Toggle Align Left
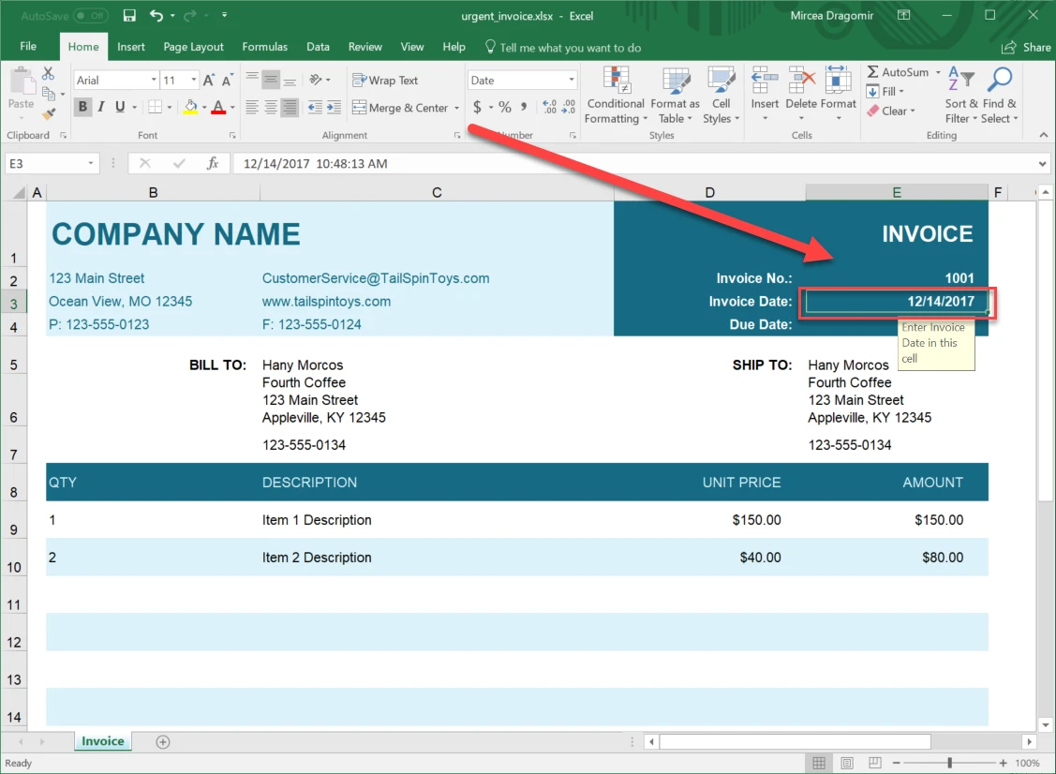 click(x=252, y=107)
